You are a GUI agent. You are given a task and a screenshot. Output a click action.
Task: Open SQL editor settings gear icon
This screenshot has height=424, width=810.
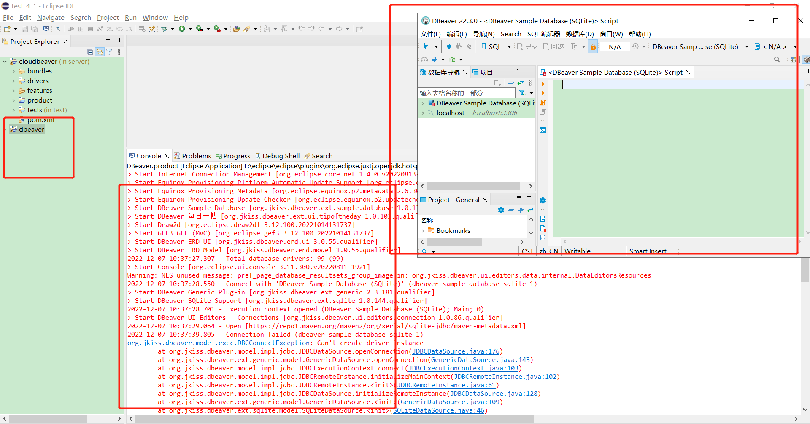click(543, 200)
